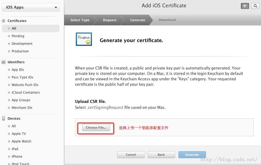
Task: Click the Upload CSR file heading
Action: tap(90, 101)
